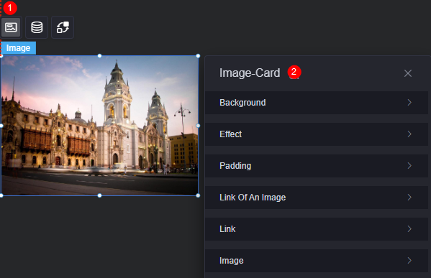Click the Image-Card panel title
Viewport: 431px width, 278px height.
pyautogui.click(x=250, y=73)
